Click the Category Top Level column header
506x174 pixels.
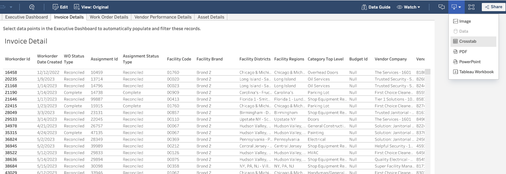click(x=326, y=59)
